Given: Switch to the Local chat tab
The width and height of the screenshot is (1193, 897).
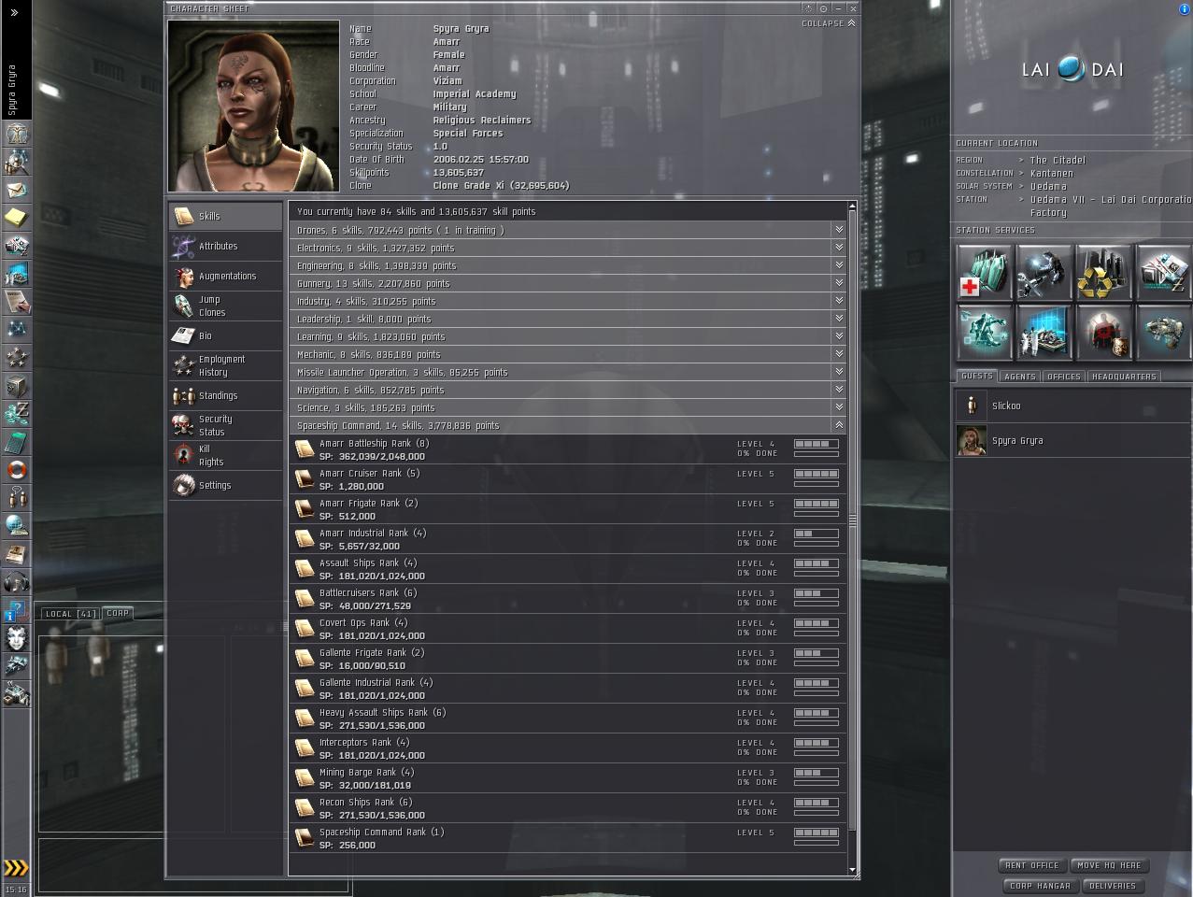Looking at the screenshot, I should tap(70, 614).
